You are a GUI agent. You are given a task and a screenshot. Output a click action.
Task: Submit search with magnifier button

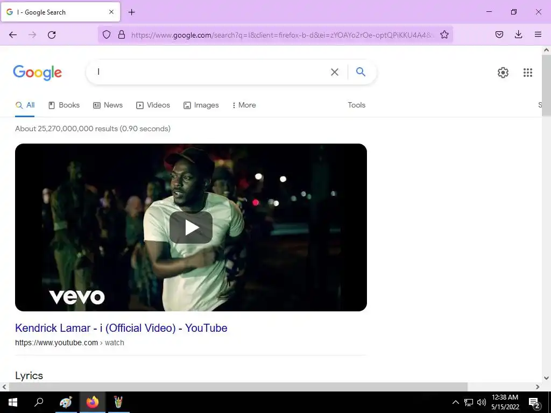point(361,72)
